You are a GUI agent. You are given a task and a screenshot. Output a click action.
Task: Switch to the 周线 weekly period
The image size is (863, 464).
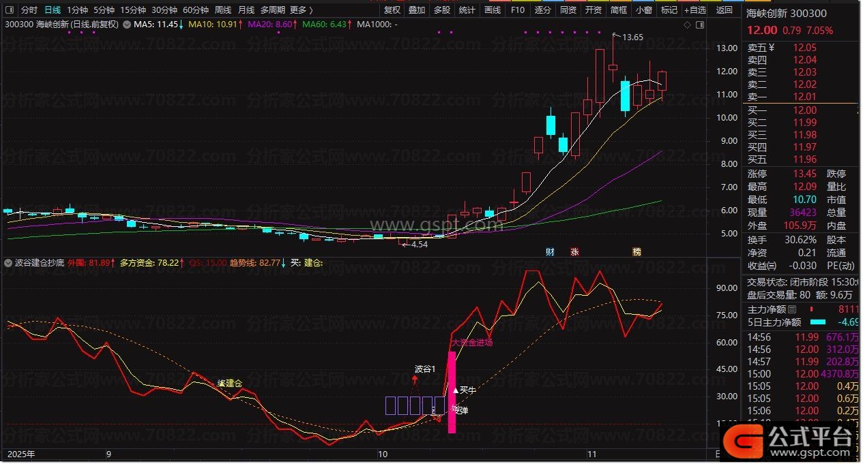222,10
